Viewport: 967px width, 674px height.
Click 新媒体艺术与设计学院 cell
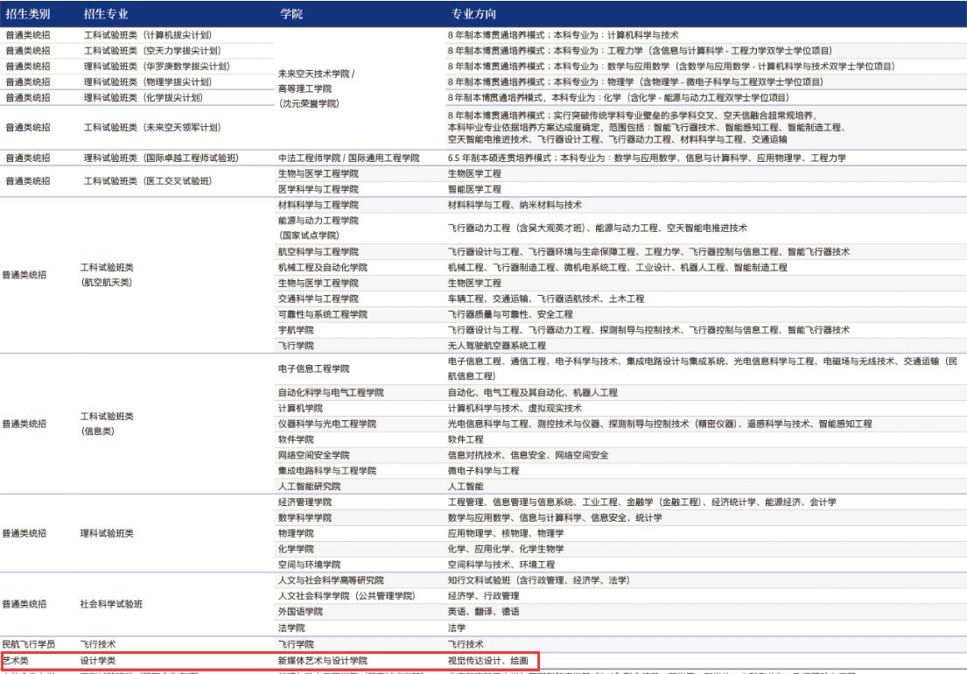tap(323, 661)
